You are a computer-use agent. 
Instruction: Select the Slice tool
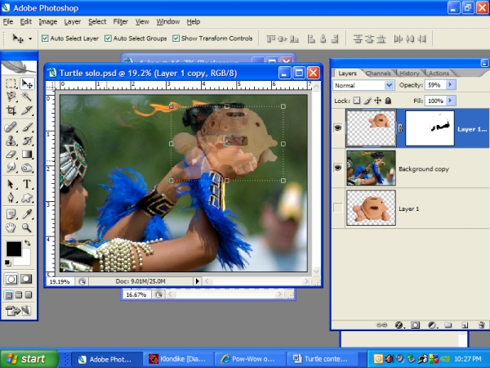pyautogui.click(x=27, y=110)
